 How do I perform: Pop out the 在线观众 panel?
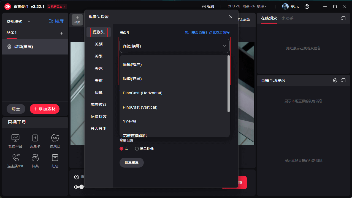[x=343, y=18]
